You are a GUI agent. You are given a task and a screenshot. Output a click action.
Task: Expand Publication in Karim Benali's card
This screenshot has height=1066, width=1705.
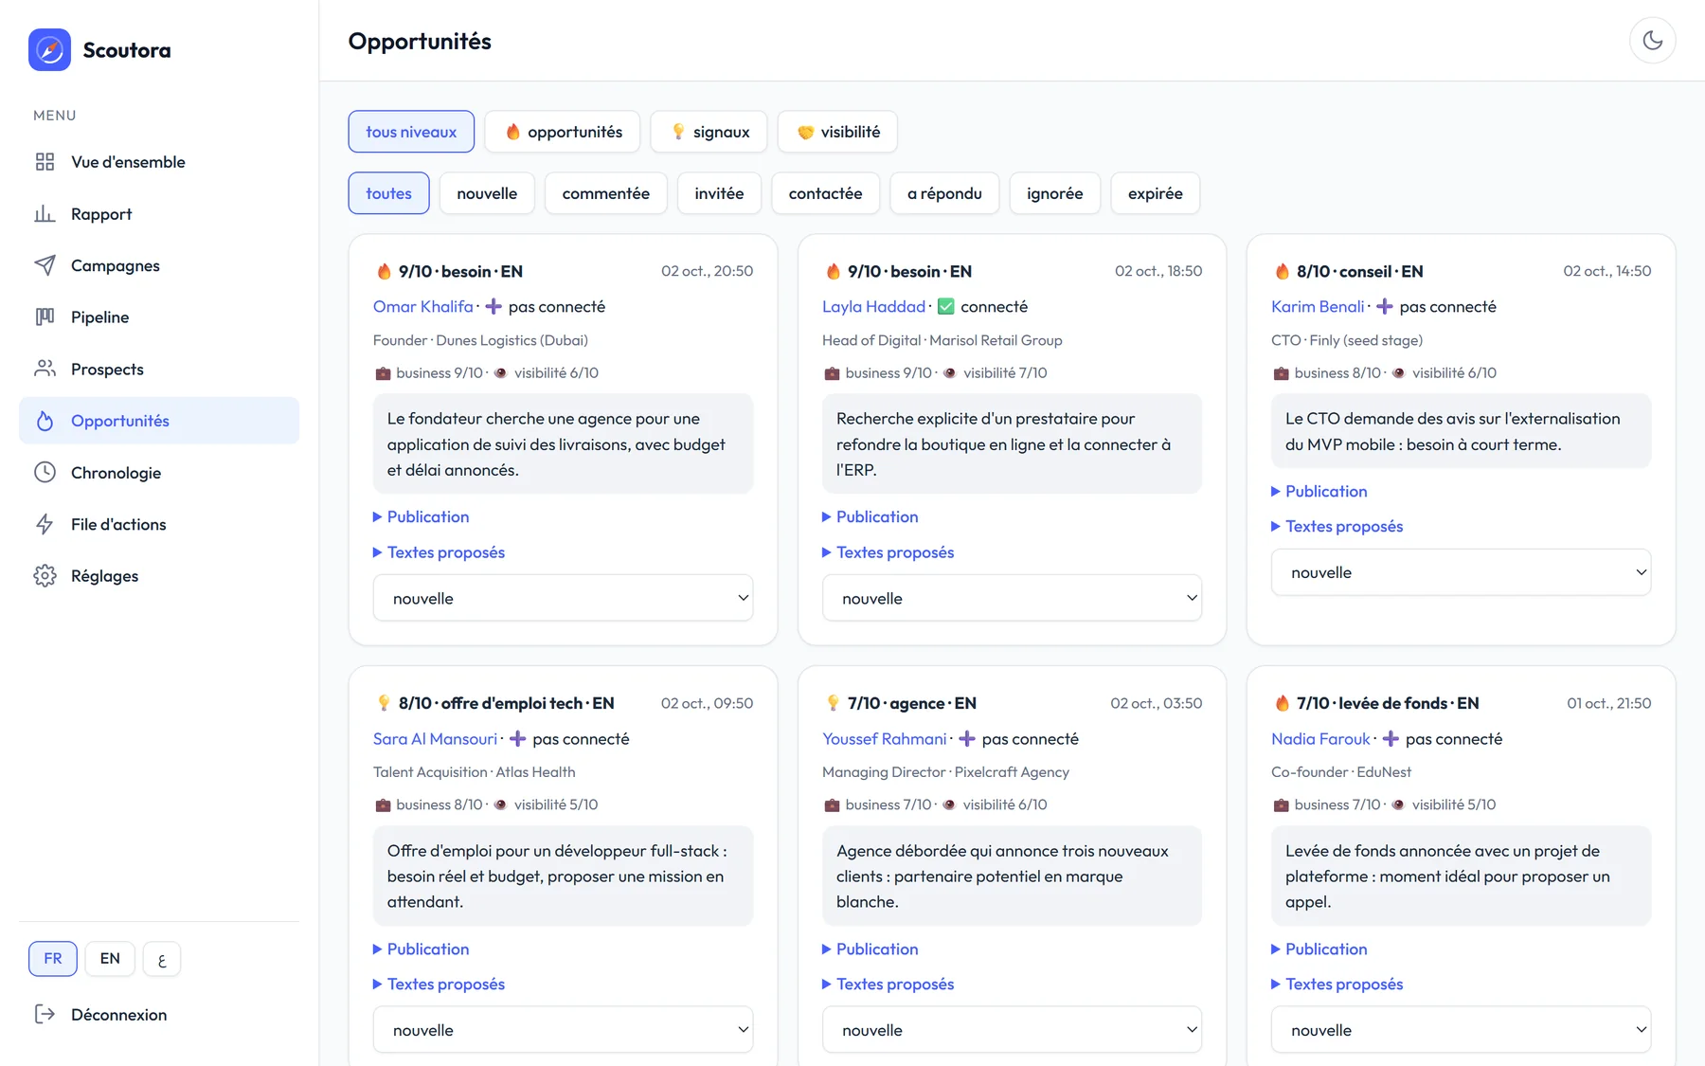tap(1319, 492)
